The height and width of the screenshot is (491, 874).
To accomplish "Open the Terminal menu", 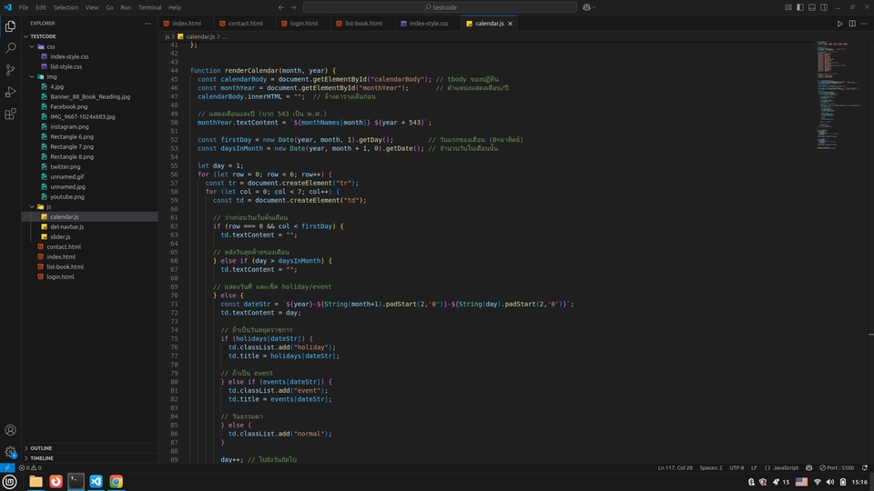I will 149,7.
